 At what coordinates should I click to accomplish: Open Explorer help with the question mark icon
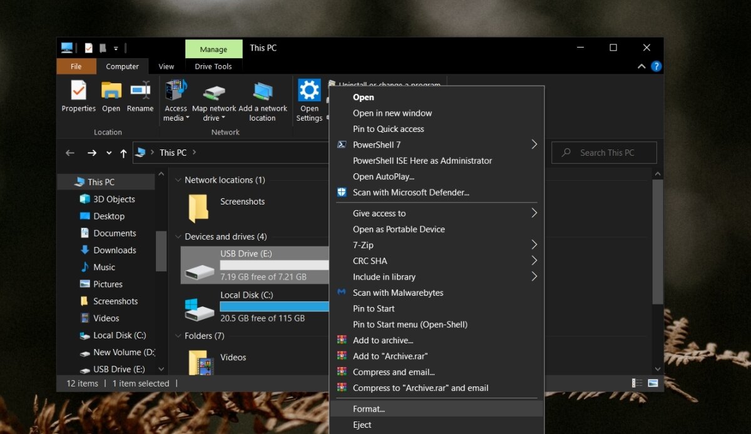pyautogui.click(x=656, y=66)
